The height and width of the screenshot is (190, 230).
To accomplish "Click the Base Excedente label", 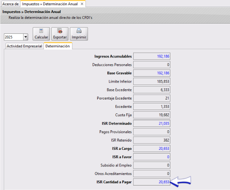I will (119, 90).
